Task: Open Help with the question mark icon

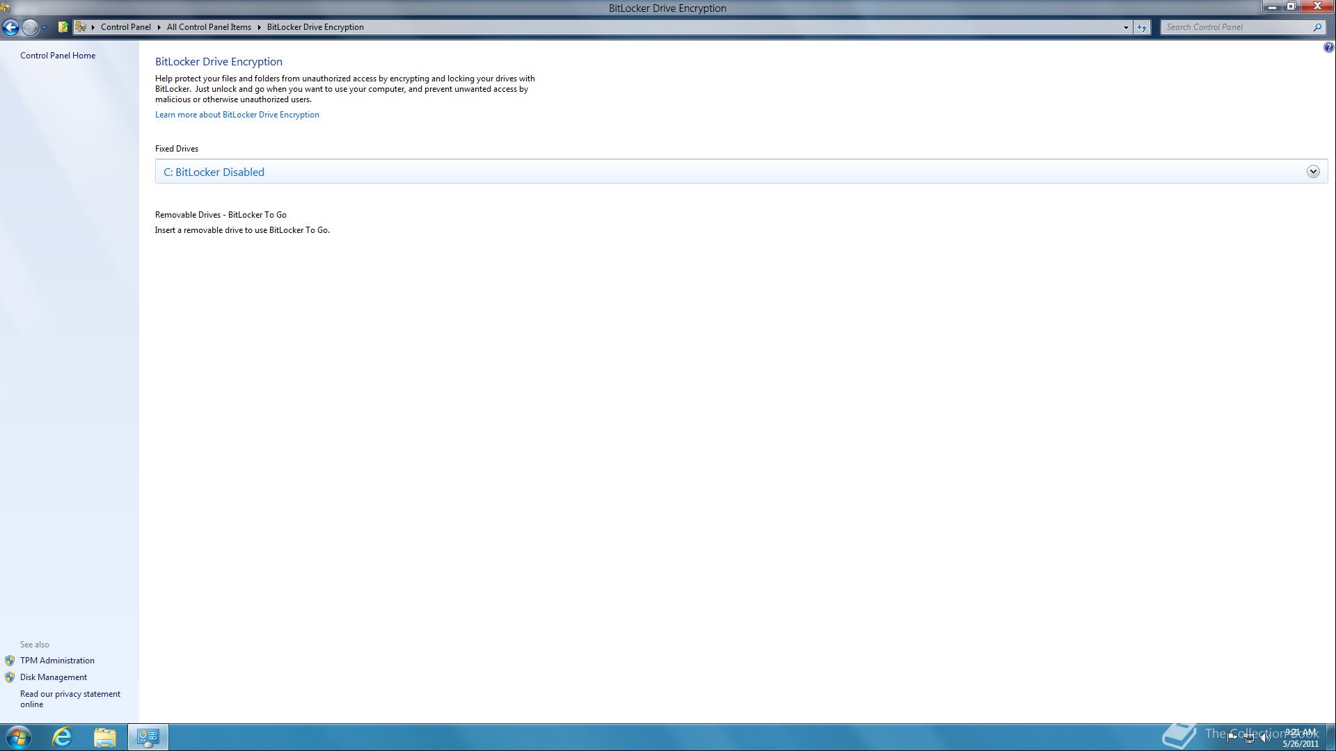Action: click(x=1328, y=47)
